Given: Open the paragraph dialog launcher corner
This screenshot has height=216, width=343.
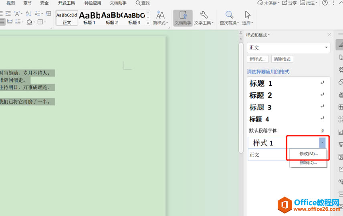Looking at the screenshot, I should pos(51,28).
